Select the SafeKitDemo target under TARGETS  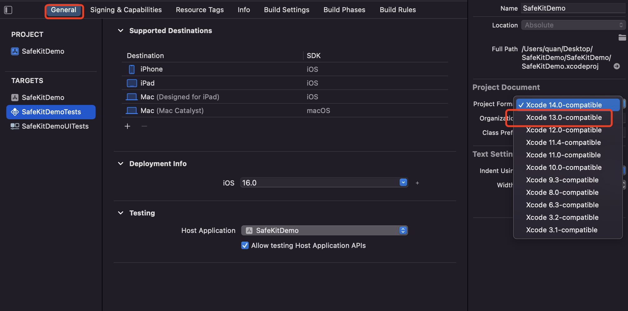pos(51,97)
